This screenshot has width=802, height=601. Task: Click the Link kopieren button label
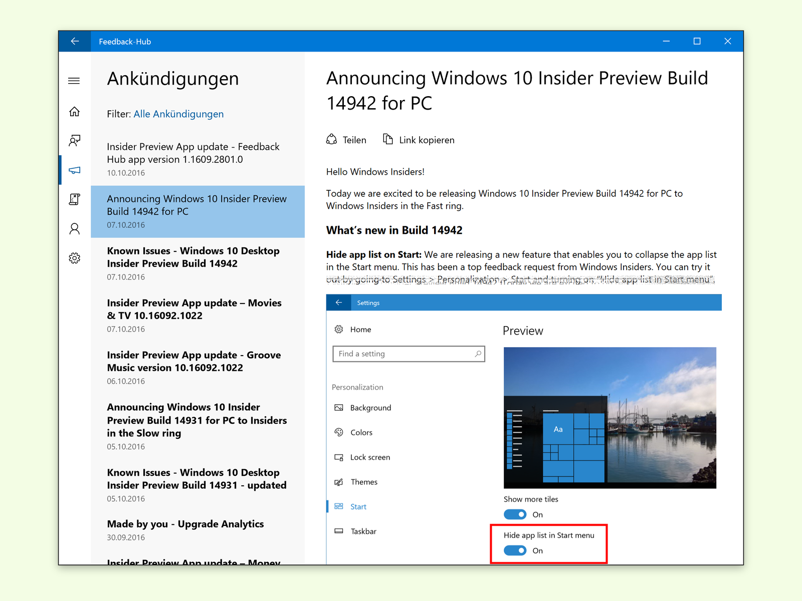pos(427,140)
